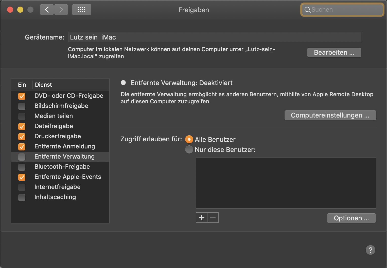Click the Bearbeiten ... button
387x268 pixels.
tap(334, 52)
